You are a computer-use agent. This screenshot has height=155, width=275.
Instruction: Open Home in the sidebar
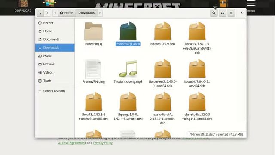pyautogui.click(x=55, y=31)
